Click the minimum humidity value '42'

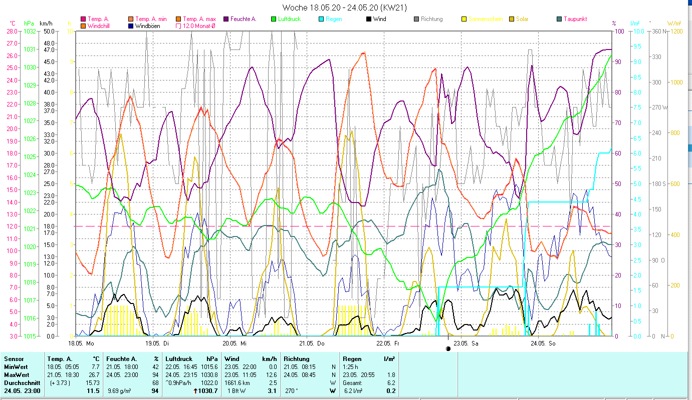click(x=155, y=367)
